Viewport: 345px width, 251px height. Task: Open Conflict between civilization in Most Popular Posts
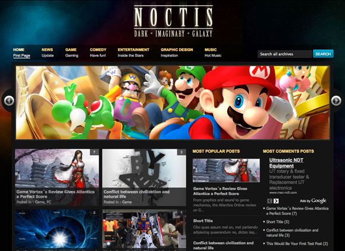point(223,246)
